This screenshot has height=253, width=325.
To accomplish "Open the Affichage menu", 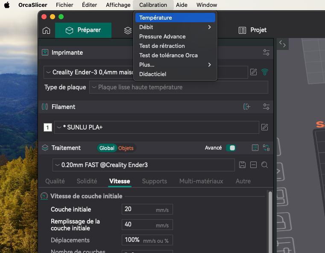I will 118,5.
